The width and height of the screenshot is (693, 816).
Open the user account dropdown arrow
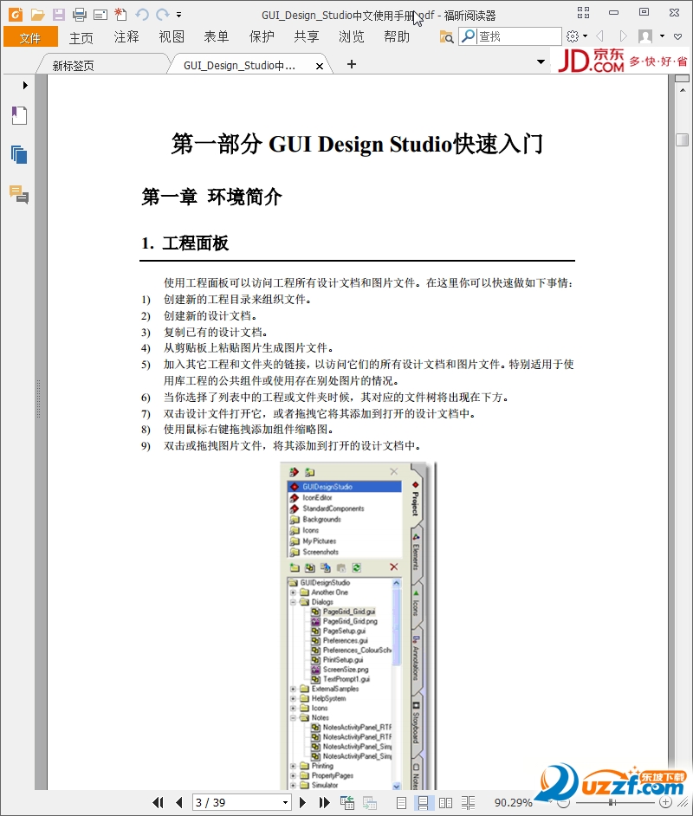[x=662, y=36]
